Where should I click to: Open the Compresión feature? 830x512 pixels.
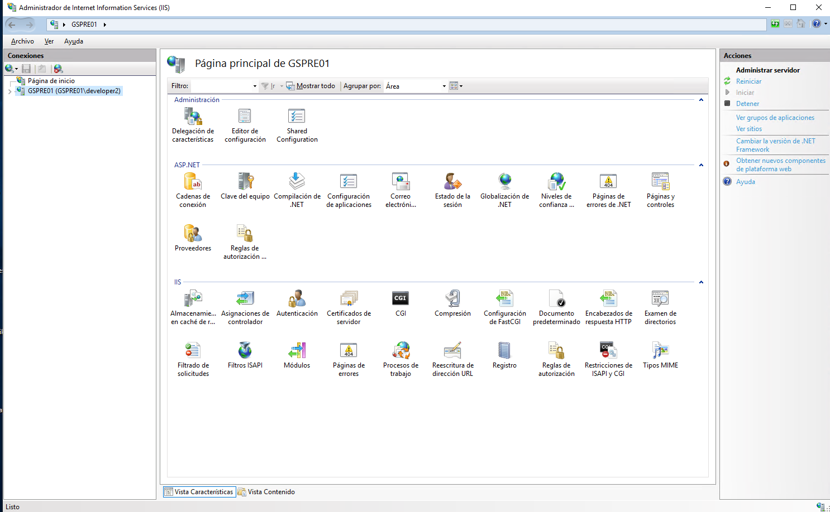coord(452,300)
